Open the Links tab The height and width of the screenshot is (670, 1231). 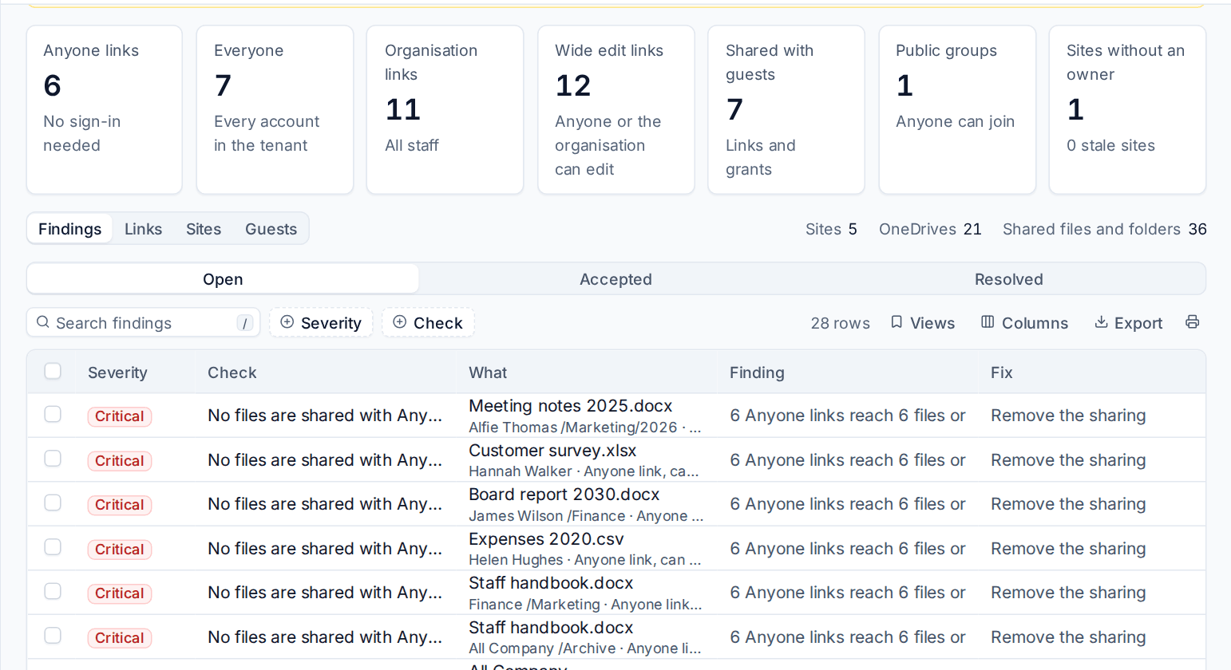(144, 229)
